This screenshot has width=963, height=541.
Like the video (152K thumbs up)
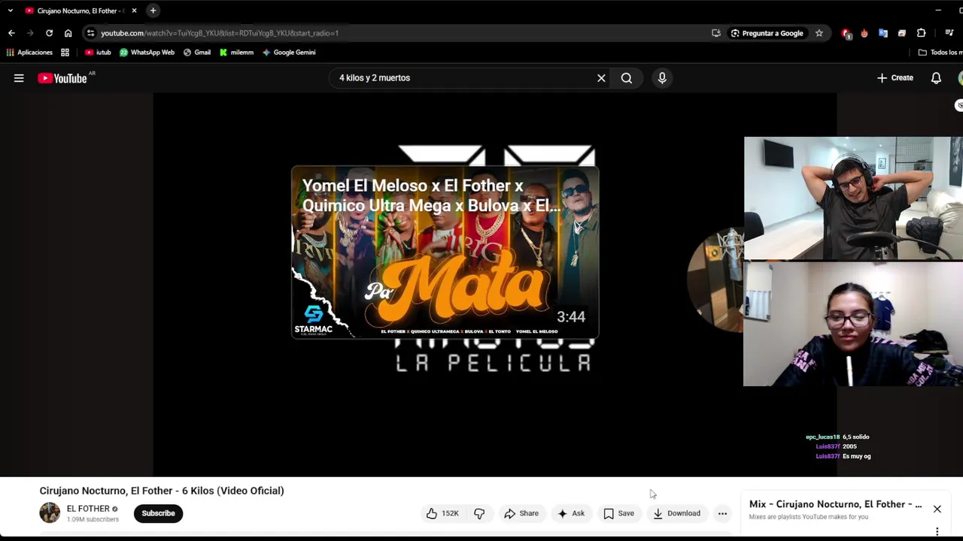pos(442,513)
